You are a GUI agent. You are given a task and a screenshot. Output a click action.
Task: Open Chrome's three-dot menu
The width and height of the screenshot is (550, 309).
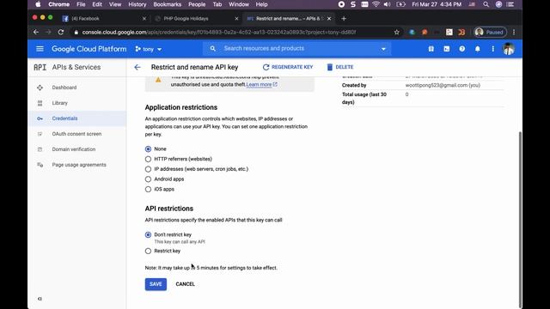[514, 33]
